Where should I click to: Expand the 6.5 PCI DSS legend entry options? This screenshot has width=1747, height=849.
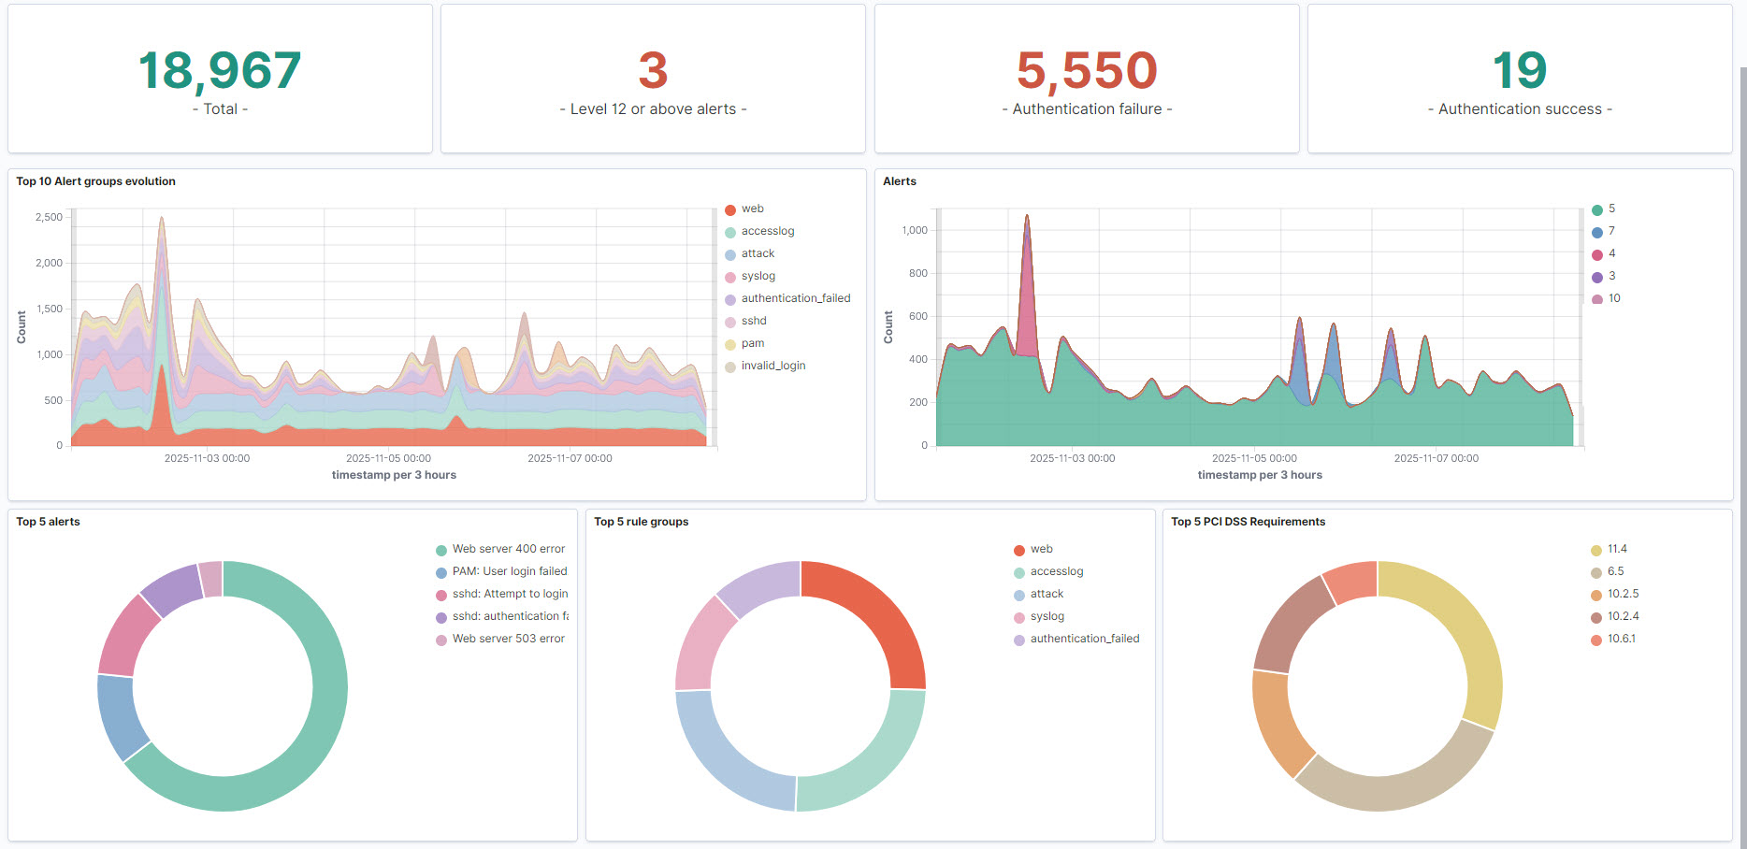tap(1615, 571)
